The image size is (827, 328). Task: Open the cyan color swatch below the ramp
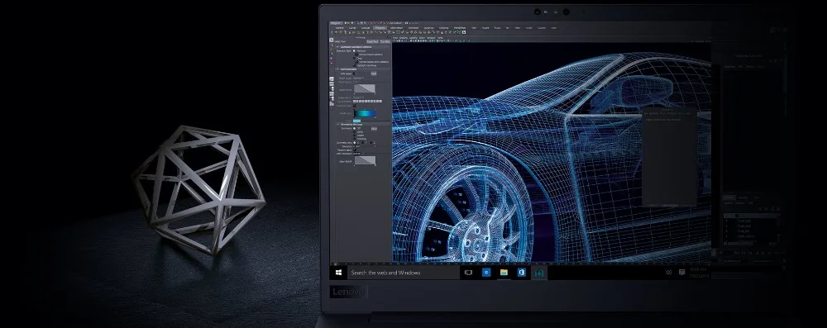click(357, 121)
